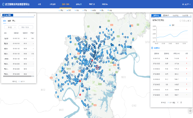Click the first toolbox icon above the line chart

[x=180, y=20]
